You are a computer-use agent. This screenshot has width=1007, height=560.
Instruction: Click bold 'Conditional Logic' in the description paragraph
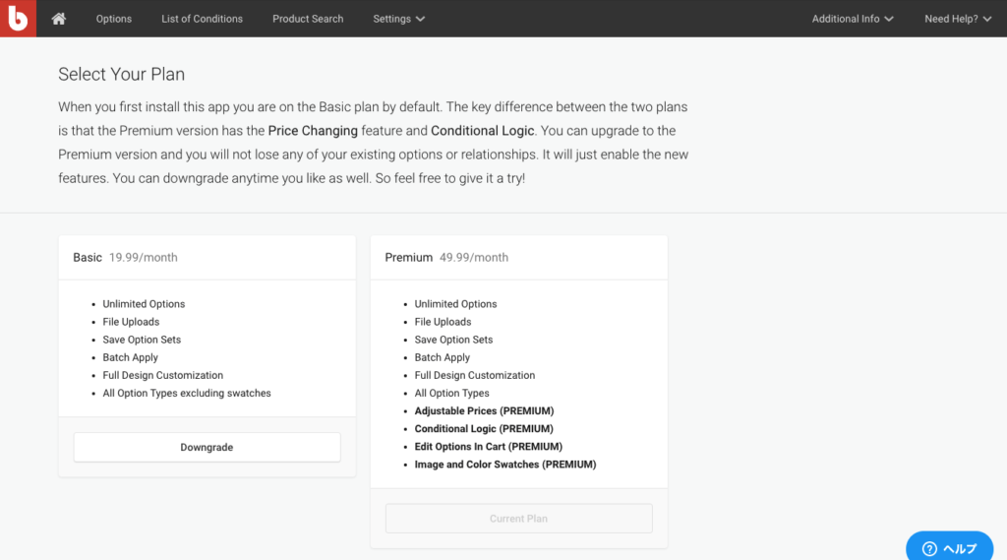tap(482, 131)
